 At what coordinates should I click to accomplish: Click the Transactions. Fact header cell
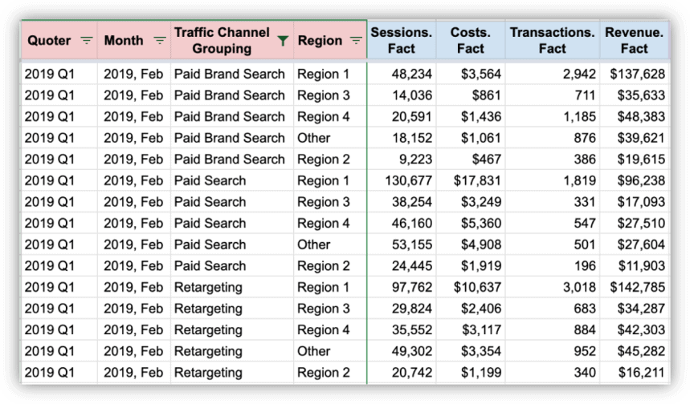tap(552, 40)
